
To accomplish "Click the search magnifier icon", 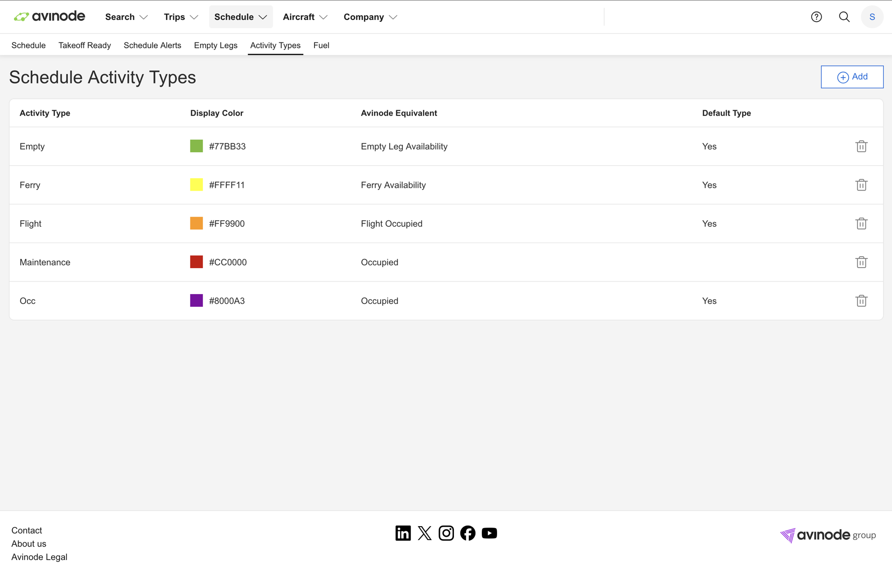I will click(x=844, y=17).
